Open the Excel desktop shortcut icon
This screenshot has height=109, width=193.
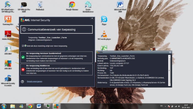104,48
